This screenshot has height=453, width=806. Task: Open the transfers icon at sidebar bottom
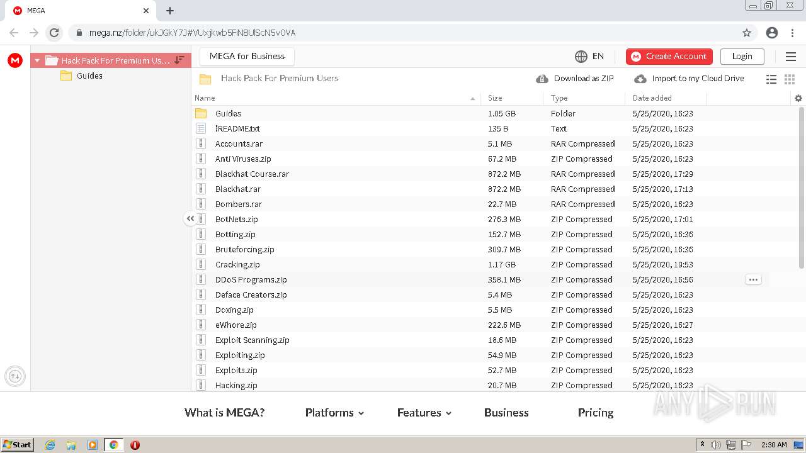tap(15, 376)
